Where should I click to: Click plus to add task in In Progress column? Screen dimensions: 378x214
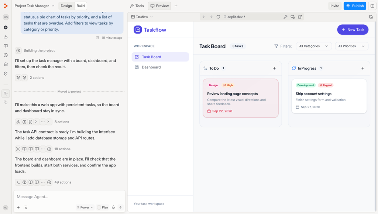click(x=363, y=68)
